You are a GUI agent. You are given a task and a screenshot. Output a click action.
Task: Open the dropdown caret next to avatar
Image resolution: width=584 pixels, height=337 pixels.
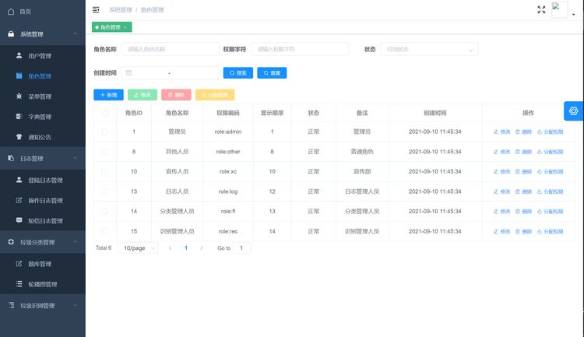pos(574,15)
